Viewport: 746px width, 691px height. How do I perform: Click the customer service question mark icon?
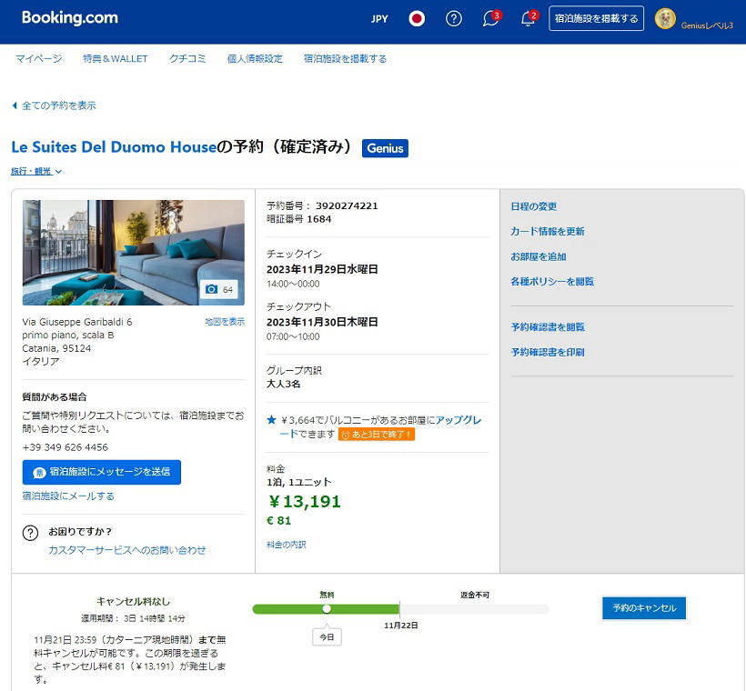tap(31, 533)
